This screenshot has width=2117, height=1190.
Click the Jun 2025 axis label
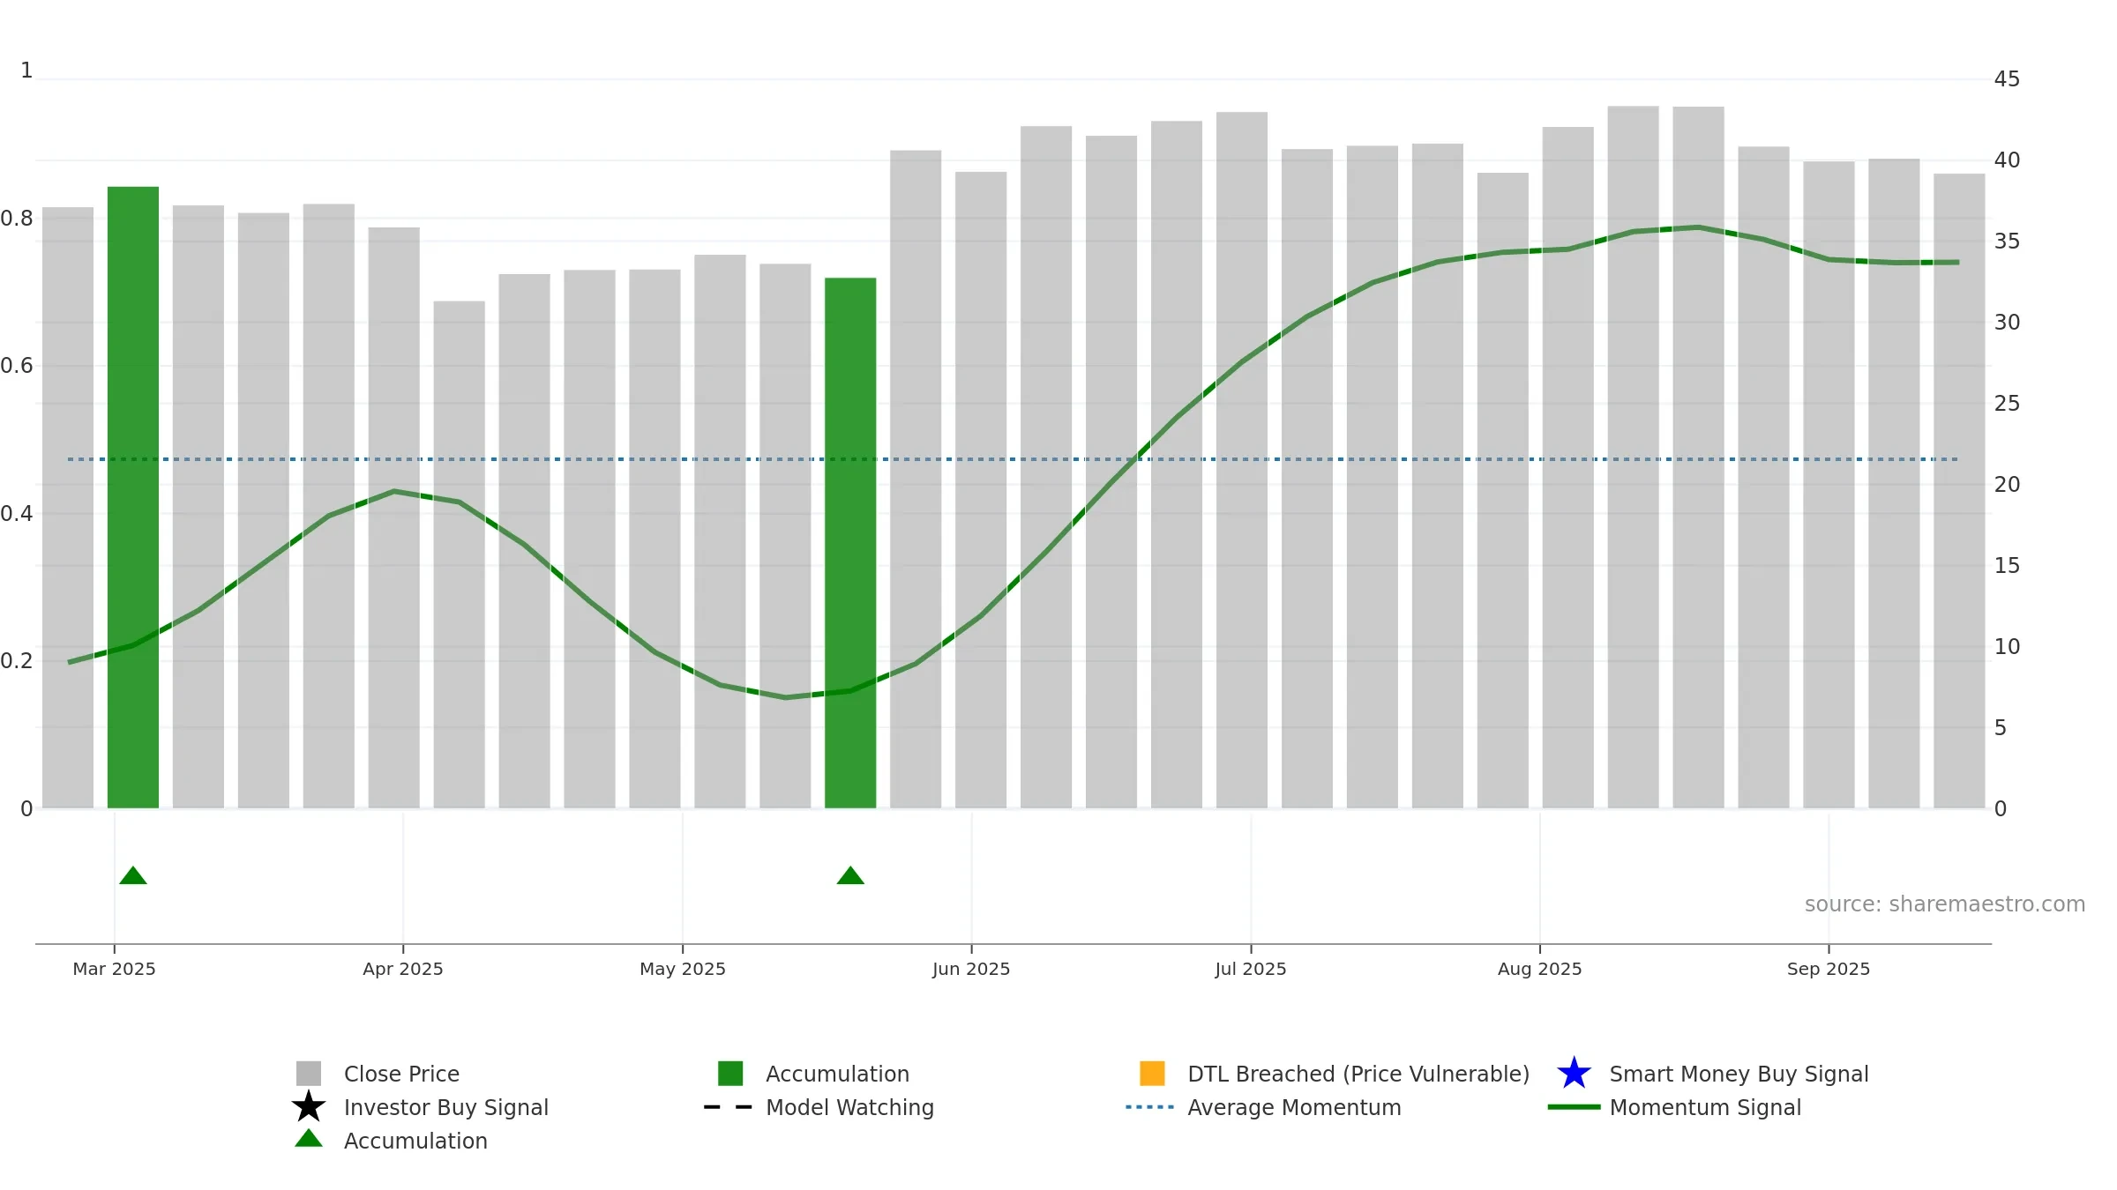click(x=971, y=969)
